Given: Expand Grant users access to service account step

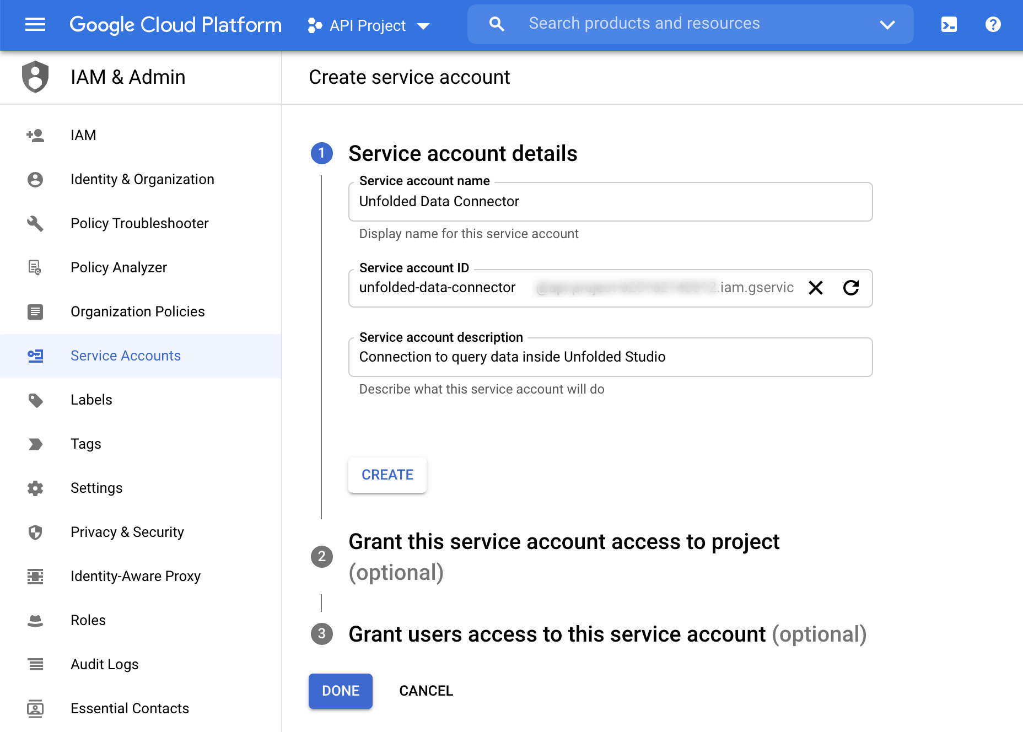Looking at the screenshot, I should click(x=607, y=634).
